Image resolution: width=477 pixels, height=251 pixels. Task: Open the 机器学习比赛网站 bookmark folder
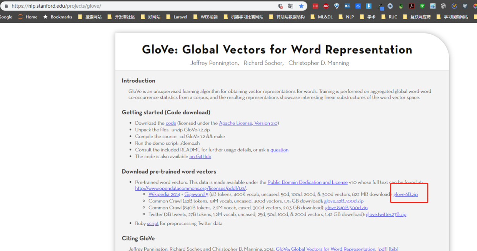pos(244,17)
